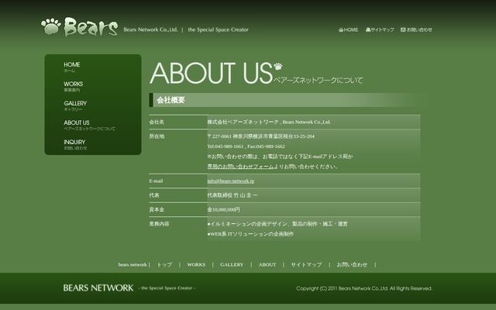Click トップ in the footer navigation
This screenshot has height=310, width=496.
point(164,264)
